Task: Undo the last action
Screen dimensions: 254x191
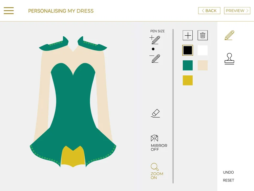Action: (x=228, y=172)
